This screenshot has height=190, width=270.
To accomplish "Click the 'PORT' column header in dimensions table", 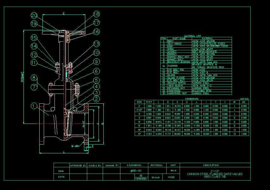I will pyautogui.click(x=149, y=102).
